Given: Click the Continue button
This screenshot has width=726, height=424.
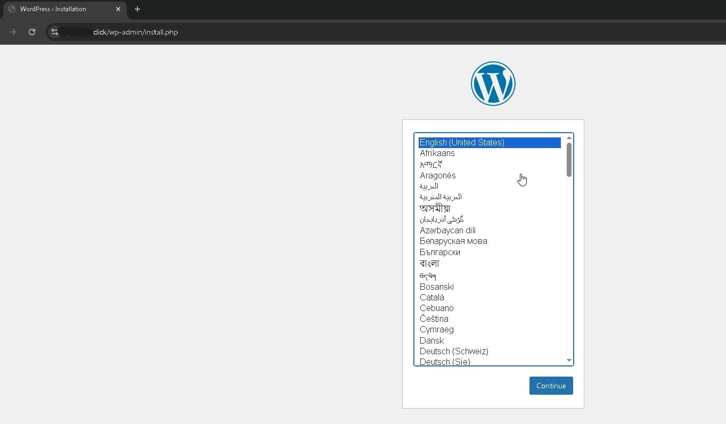Looking at the screenshot, I should coord(551,386).
